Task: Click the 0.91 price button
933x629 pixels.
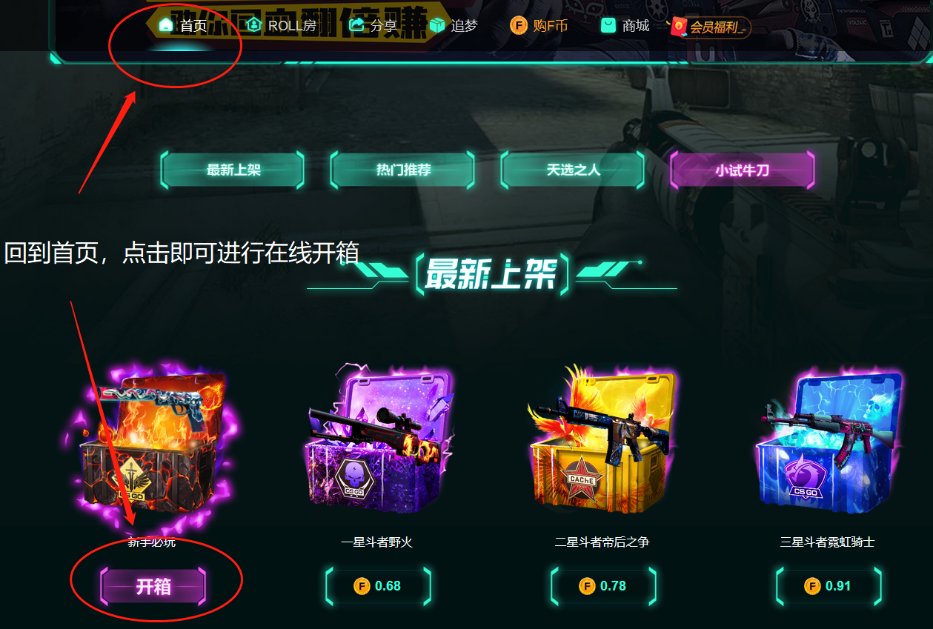Action: (x=829, y=586)
